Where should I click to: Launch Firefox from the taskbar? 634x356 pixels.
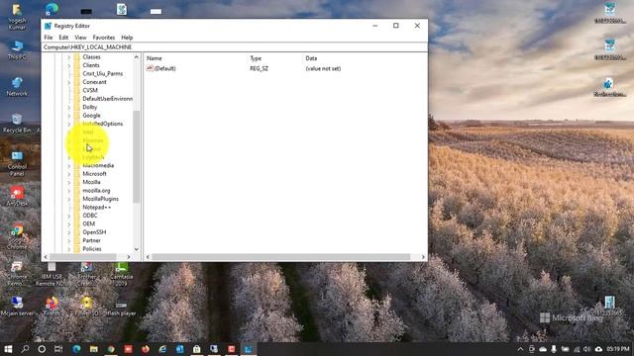146,349
